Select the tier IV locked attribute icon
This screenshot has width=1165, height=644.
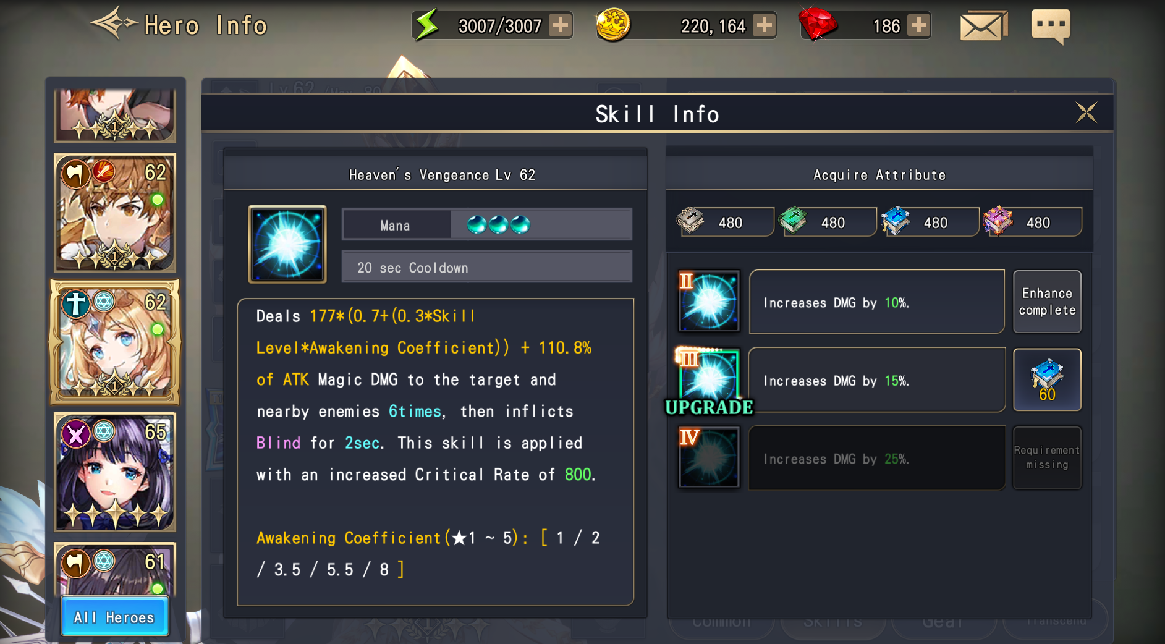[709, 457]
